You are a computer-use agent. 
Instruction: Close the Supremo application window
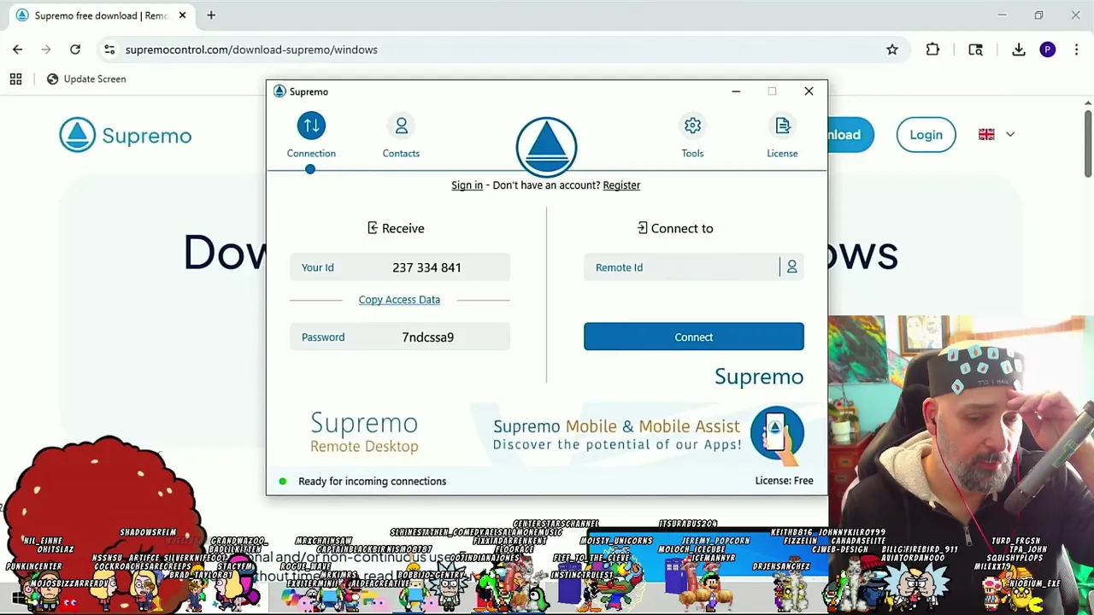[809, 91]
